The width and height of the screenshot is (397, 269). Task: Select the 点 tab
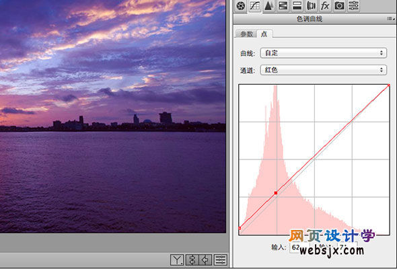(264, 34)
